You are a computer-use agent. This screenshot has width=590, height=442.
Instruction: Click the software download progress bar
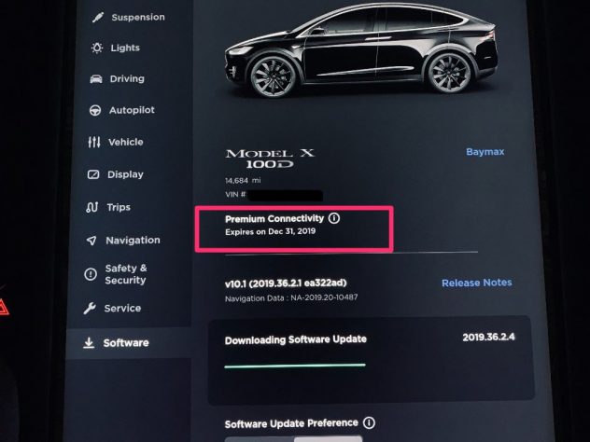coord(295,366)
